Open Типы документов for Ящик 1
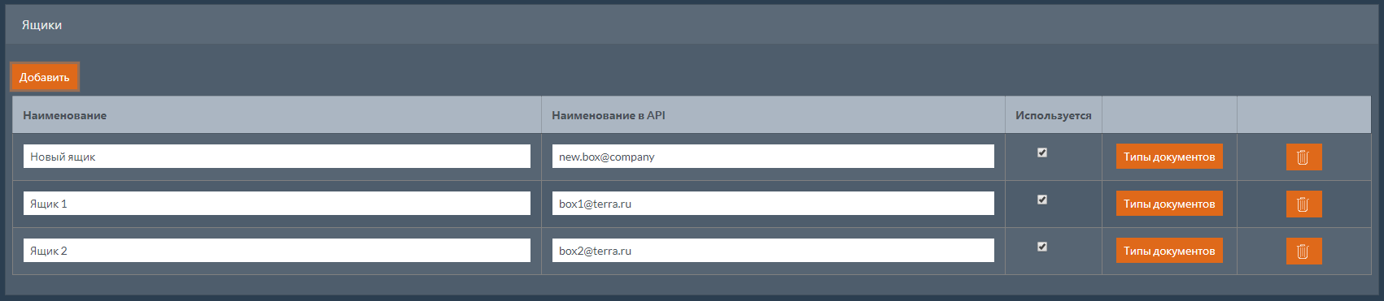1384x301 pixels. (x=1169, y=204)
